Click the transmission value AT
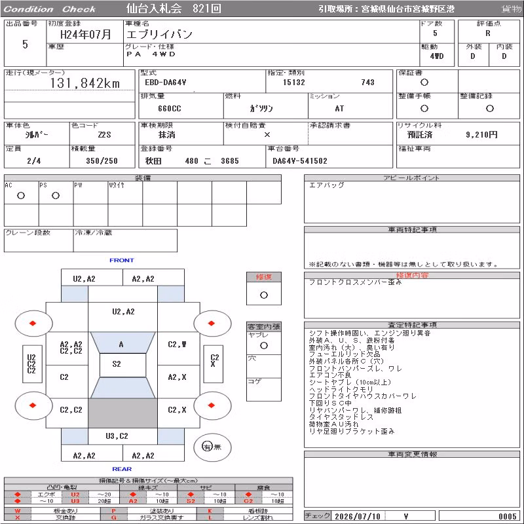This screenshot has width=524, height=524. click(339, 109)
